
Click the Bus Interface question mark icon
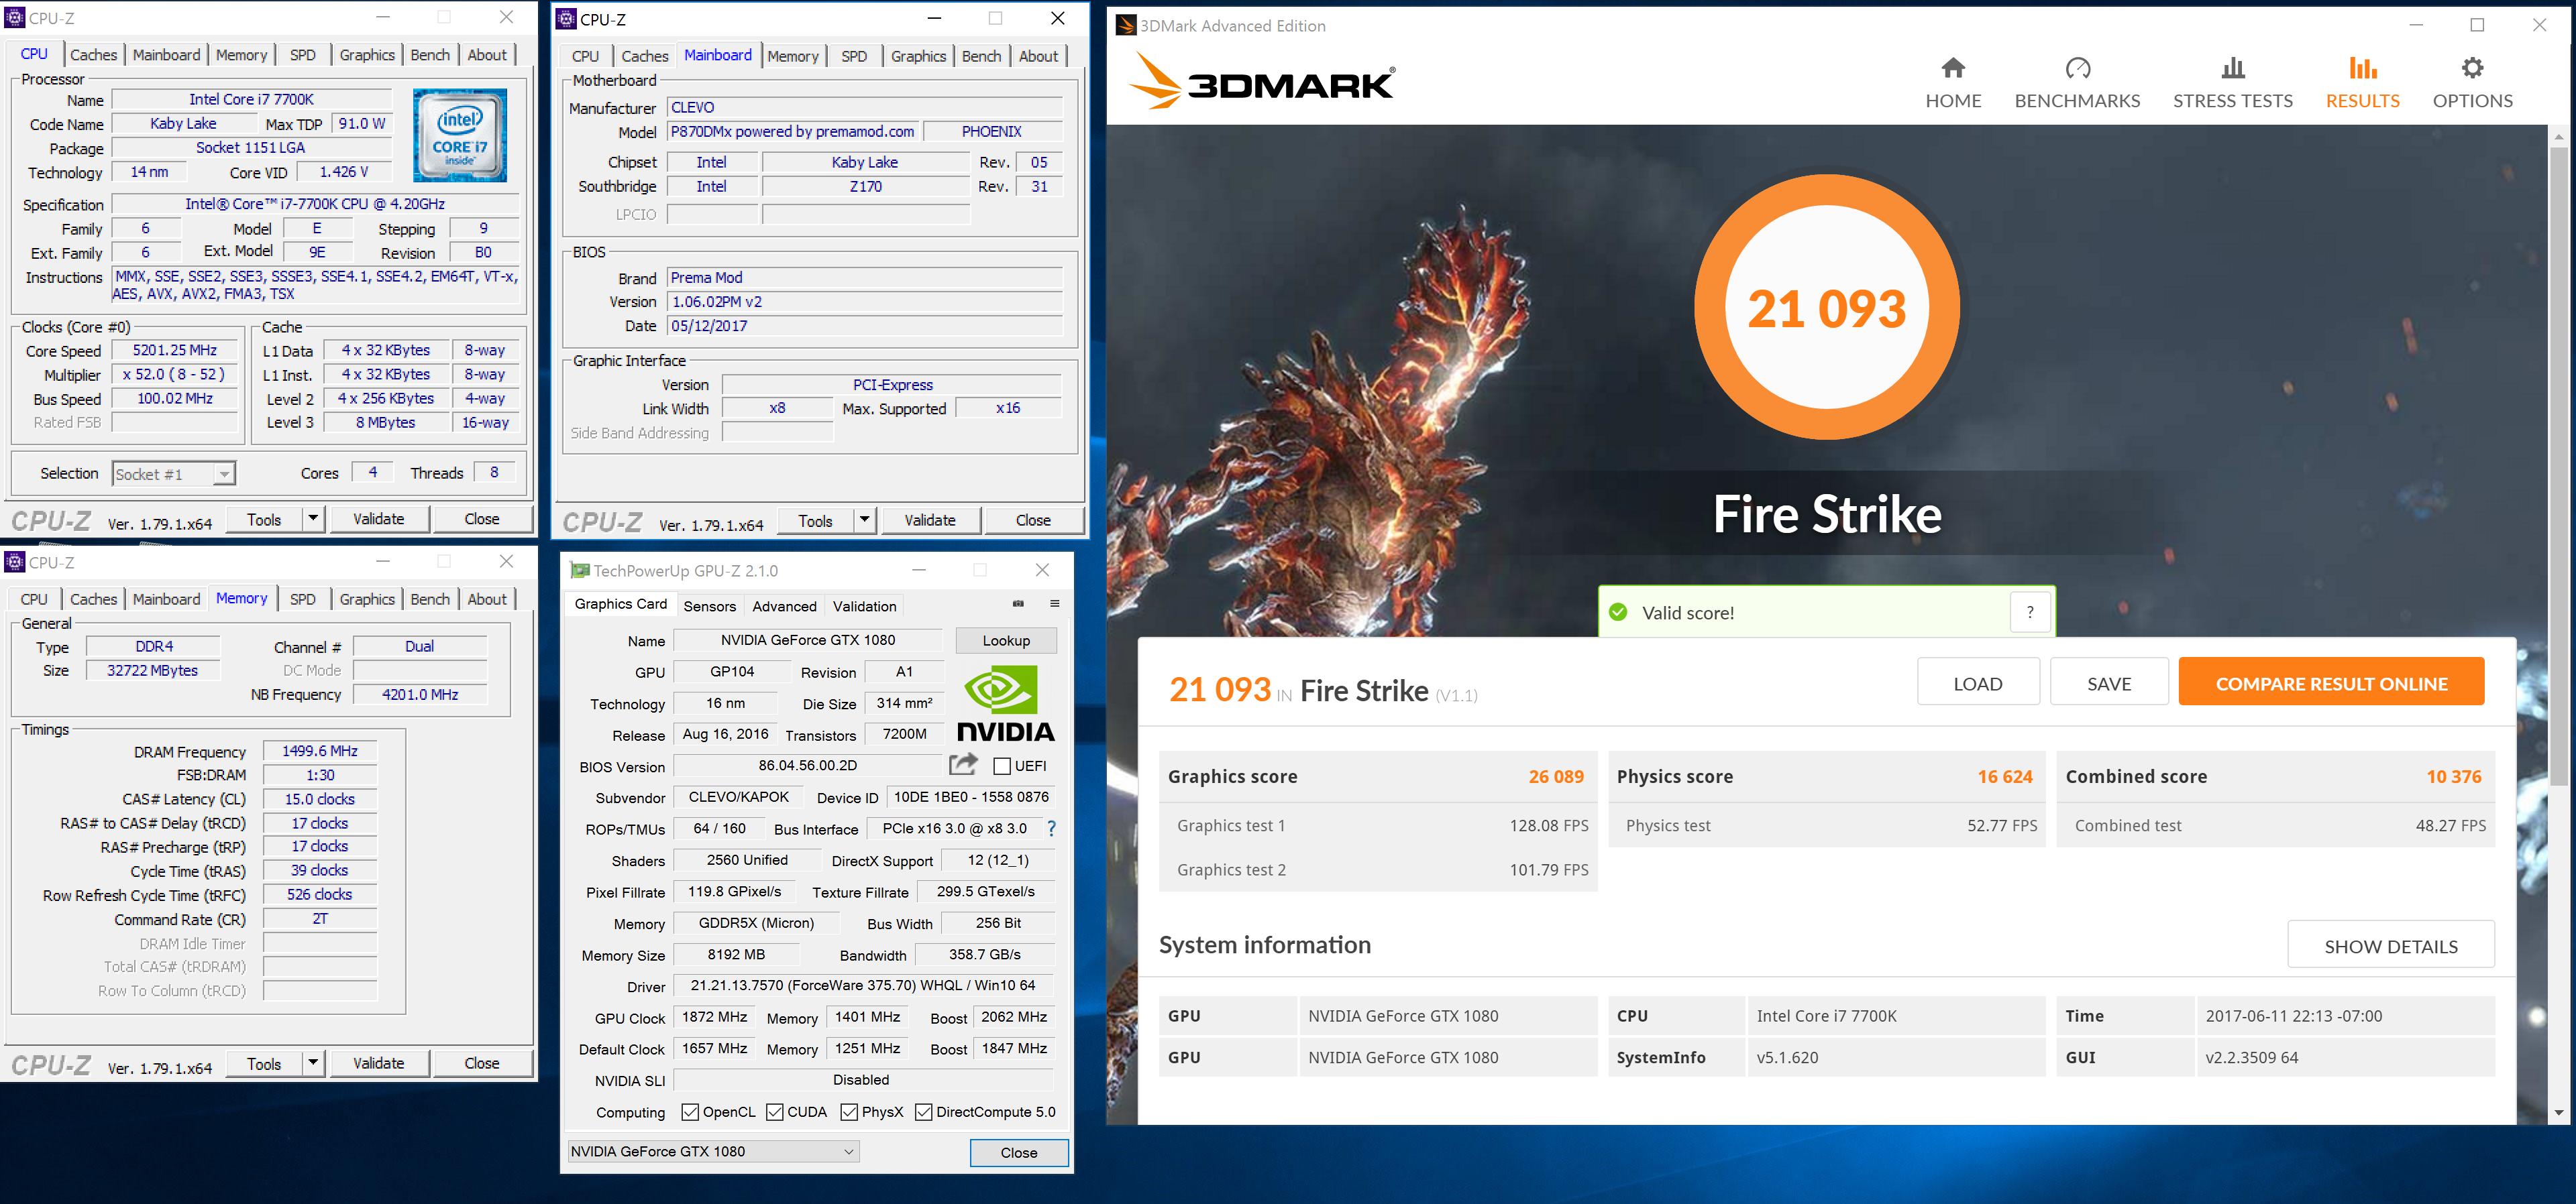pyautogui.click(x=1051, y=829)
